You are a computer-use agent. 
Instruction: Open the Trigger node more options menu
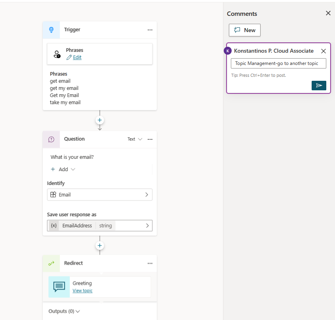pyautogui.click(x=150, y=30)
